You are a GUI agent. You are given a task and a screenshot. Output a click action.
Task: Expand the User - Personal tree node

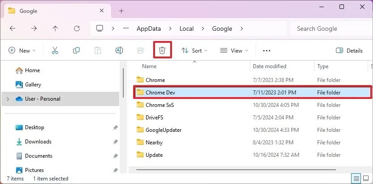point(8,99)
